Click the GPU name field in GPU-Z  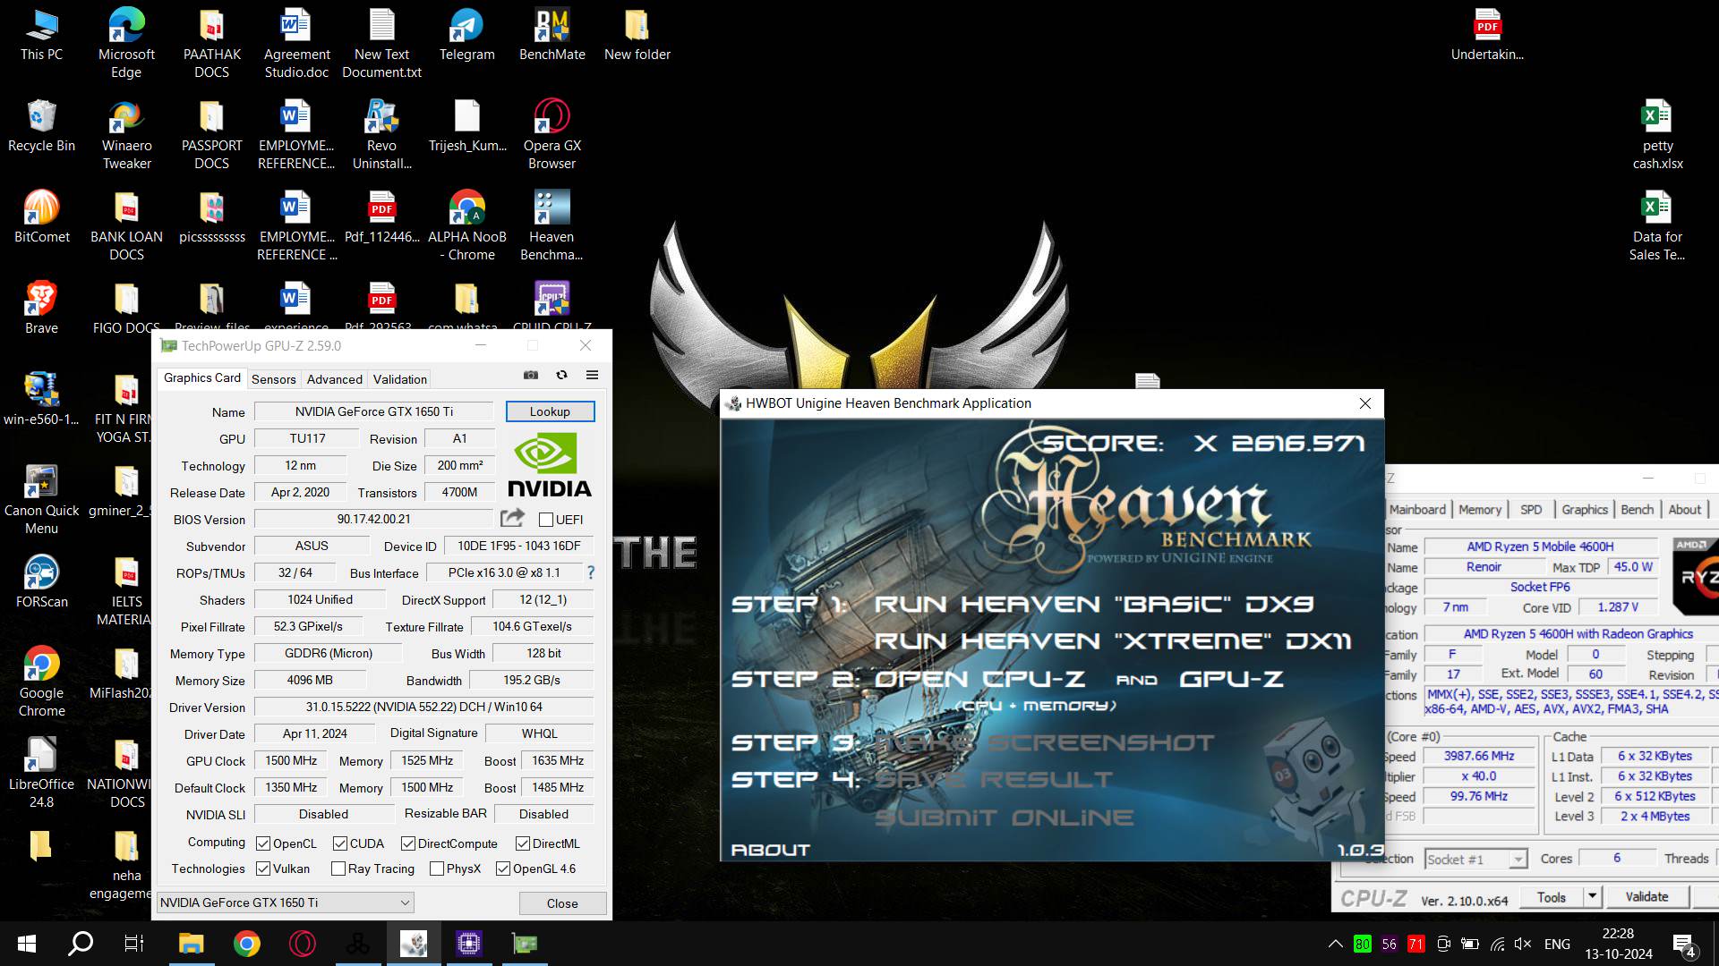(x=373, y=411)
